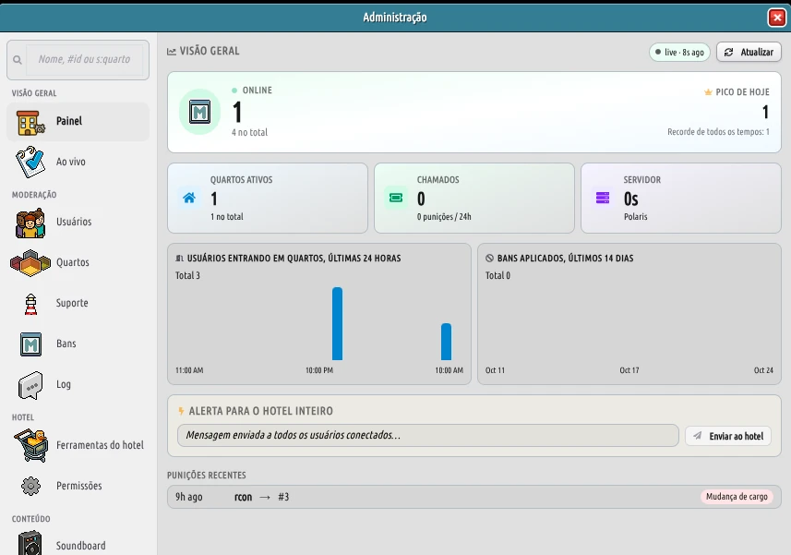Viewport: 791px width, 555px height.
Task: Click the Soundboard speaker icon
Action: 30,543
